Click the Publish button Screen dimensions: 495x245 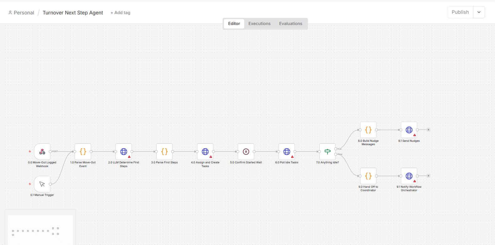click(x=460, y=12)
